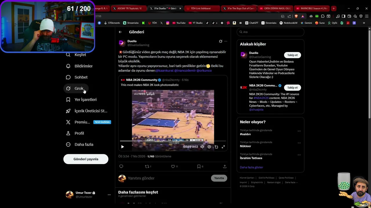Share the post with share icon
The image size is (371, 208).
point(225,166)
